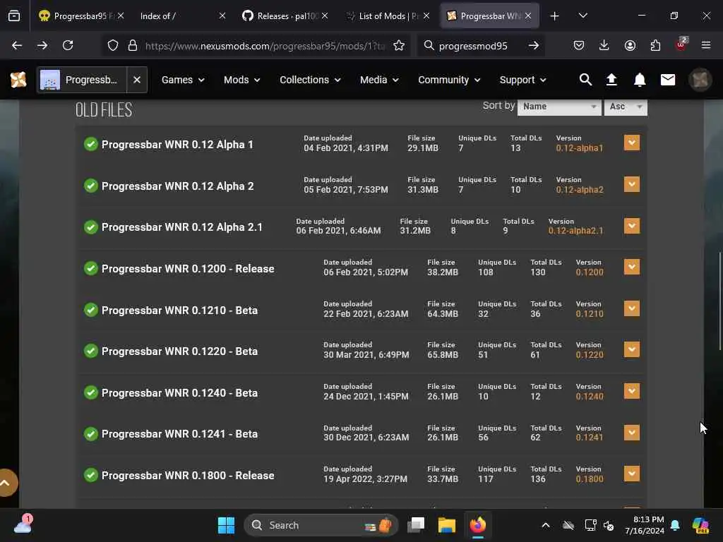Open Firefox hamburger menu
The image size is (723, 542).
706,45
